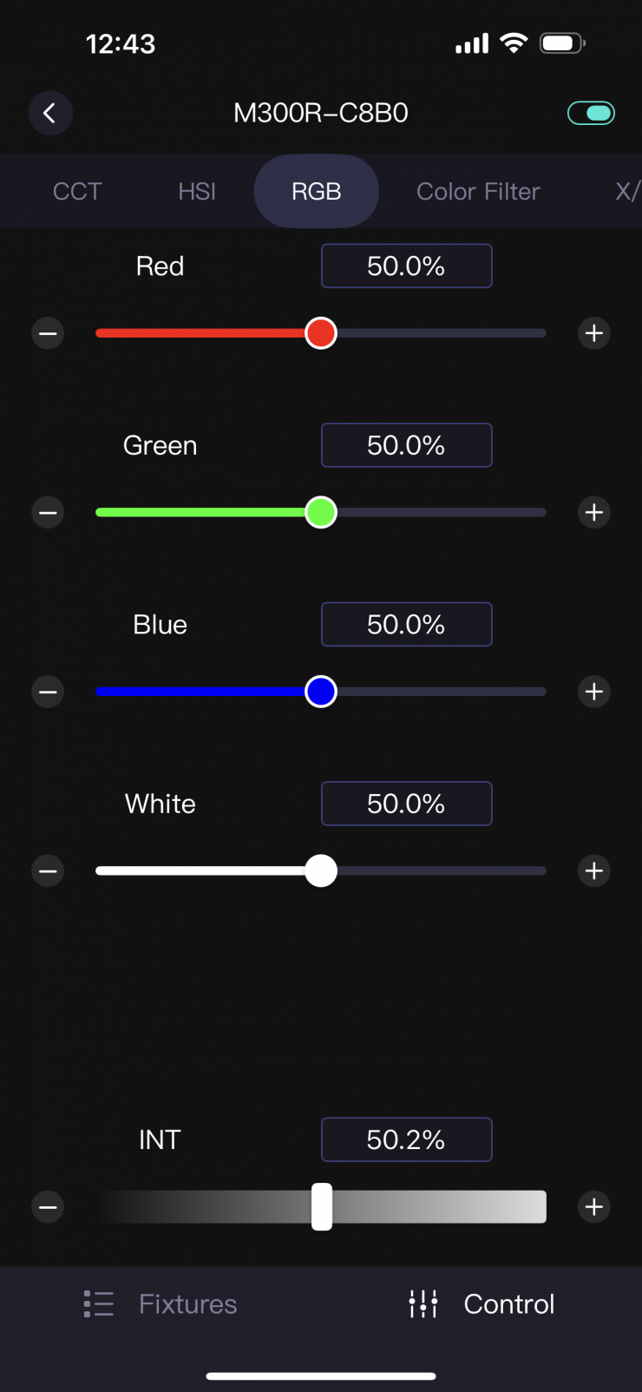Toggle the M300R-C8B0 light power switch
The image size is (642, 1392).
pyautogui.click(x=591, y=113)
